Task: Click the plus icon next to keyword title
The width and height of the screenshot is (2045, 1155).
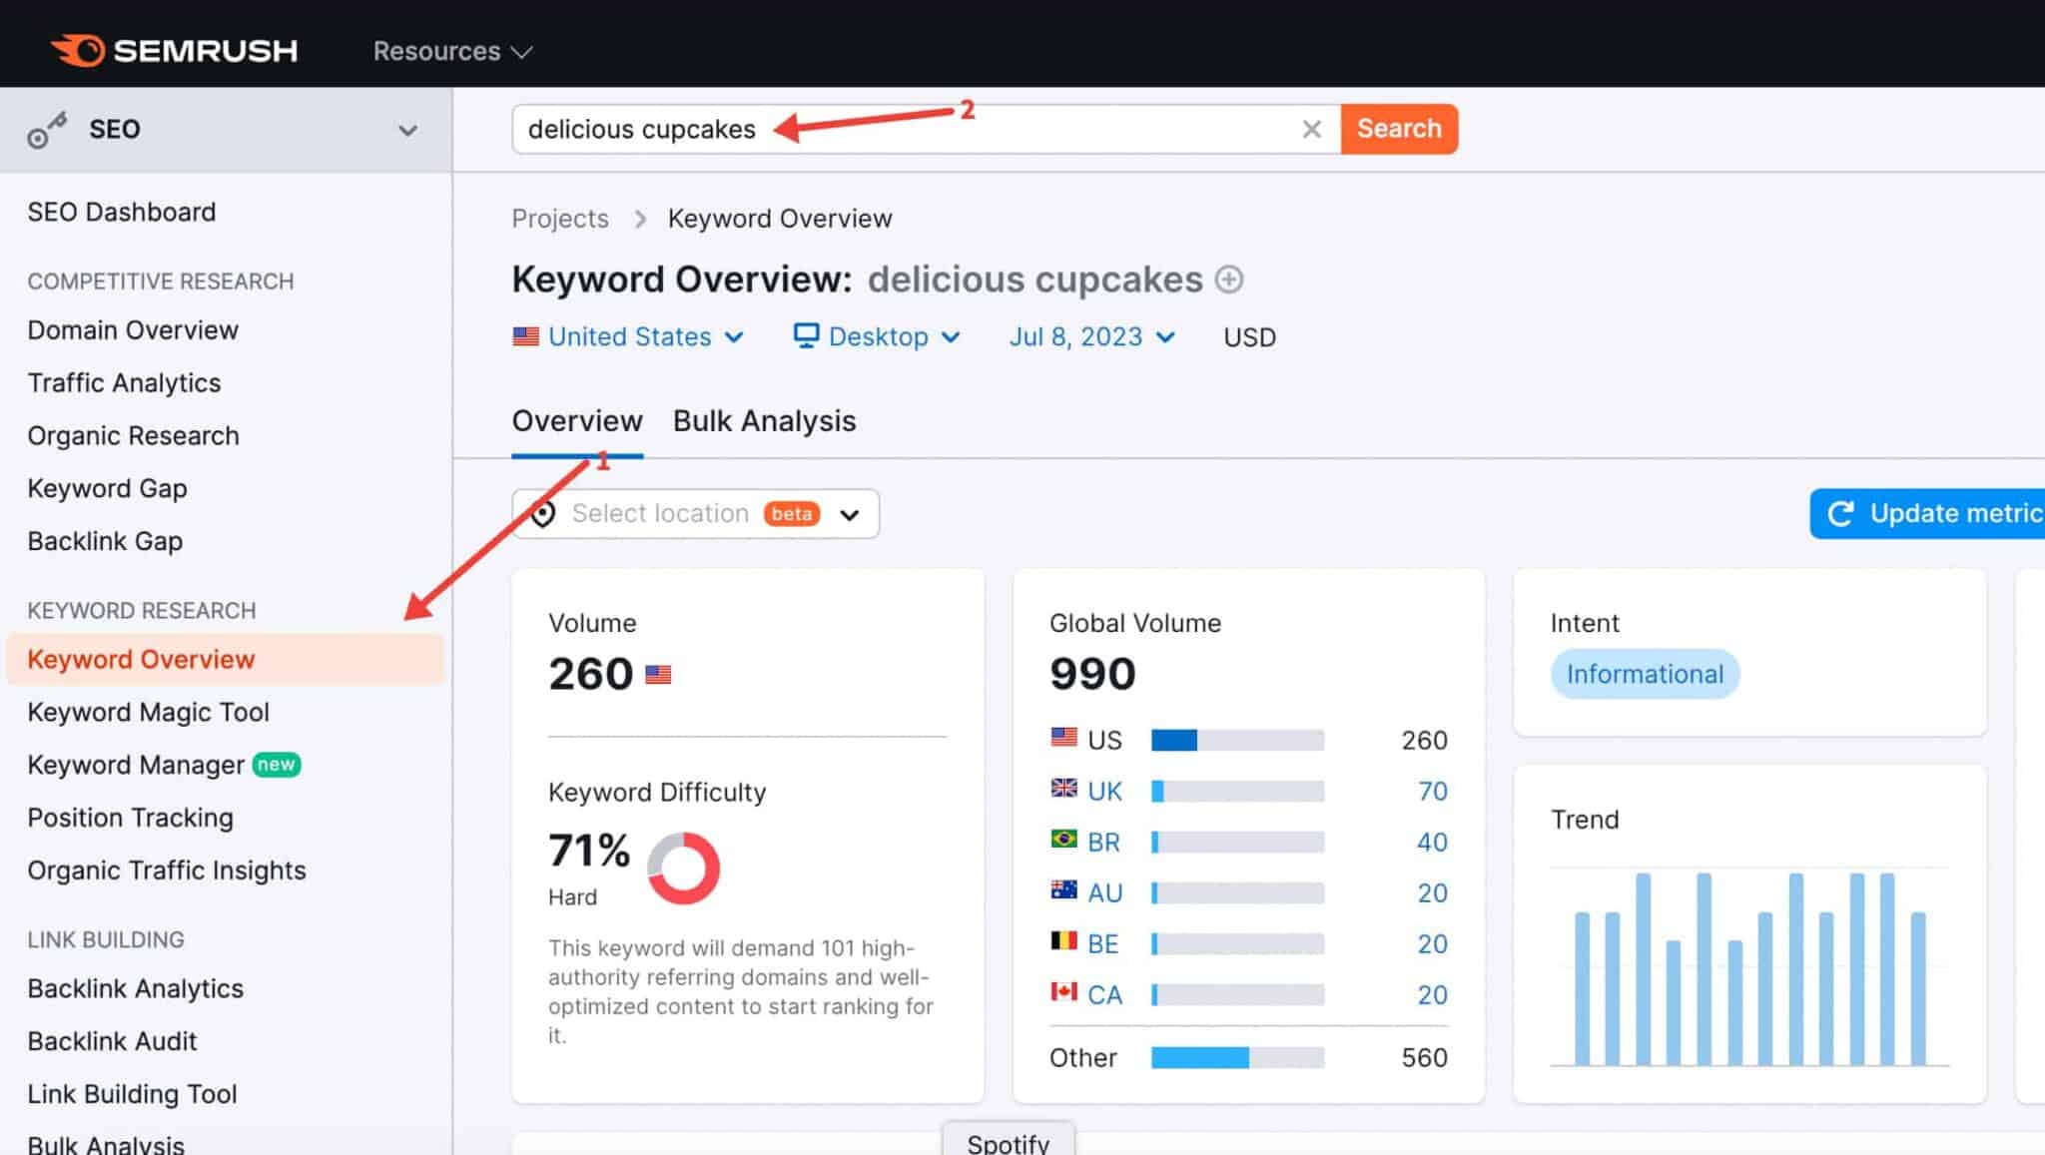Action: 1230,280
